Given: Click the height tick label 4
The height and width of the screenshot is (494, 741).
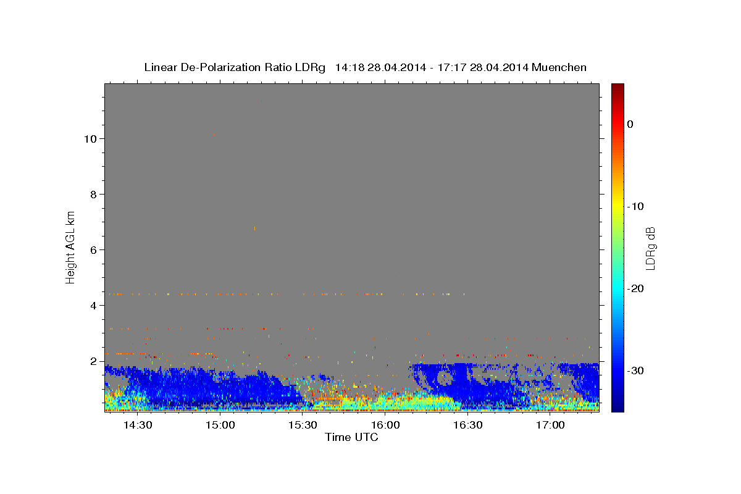Looking at the screenshot, I should (x=93, y=306).
